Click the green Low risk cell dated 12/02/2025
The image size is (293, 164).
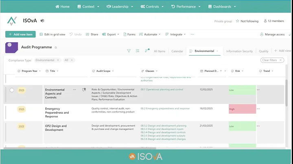243,90
